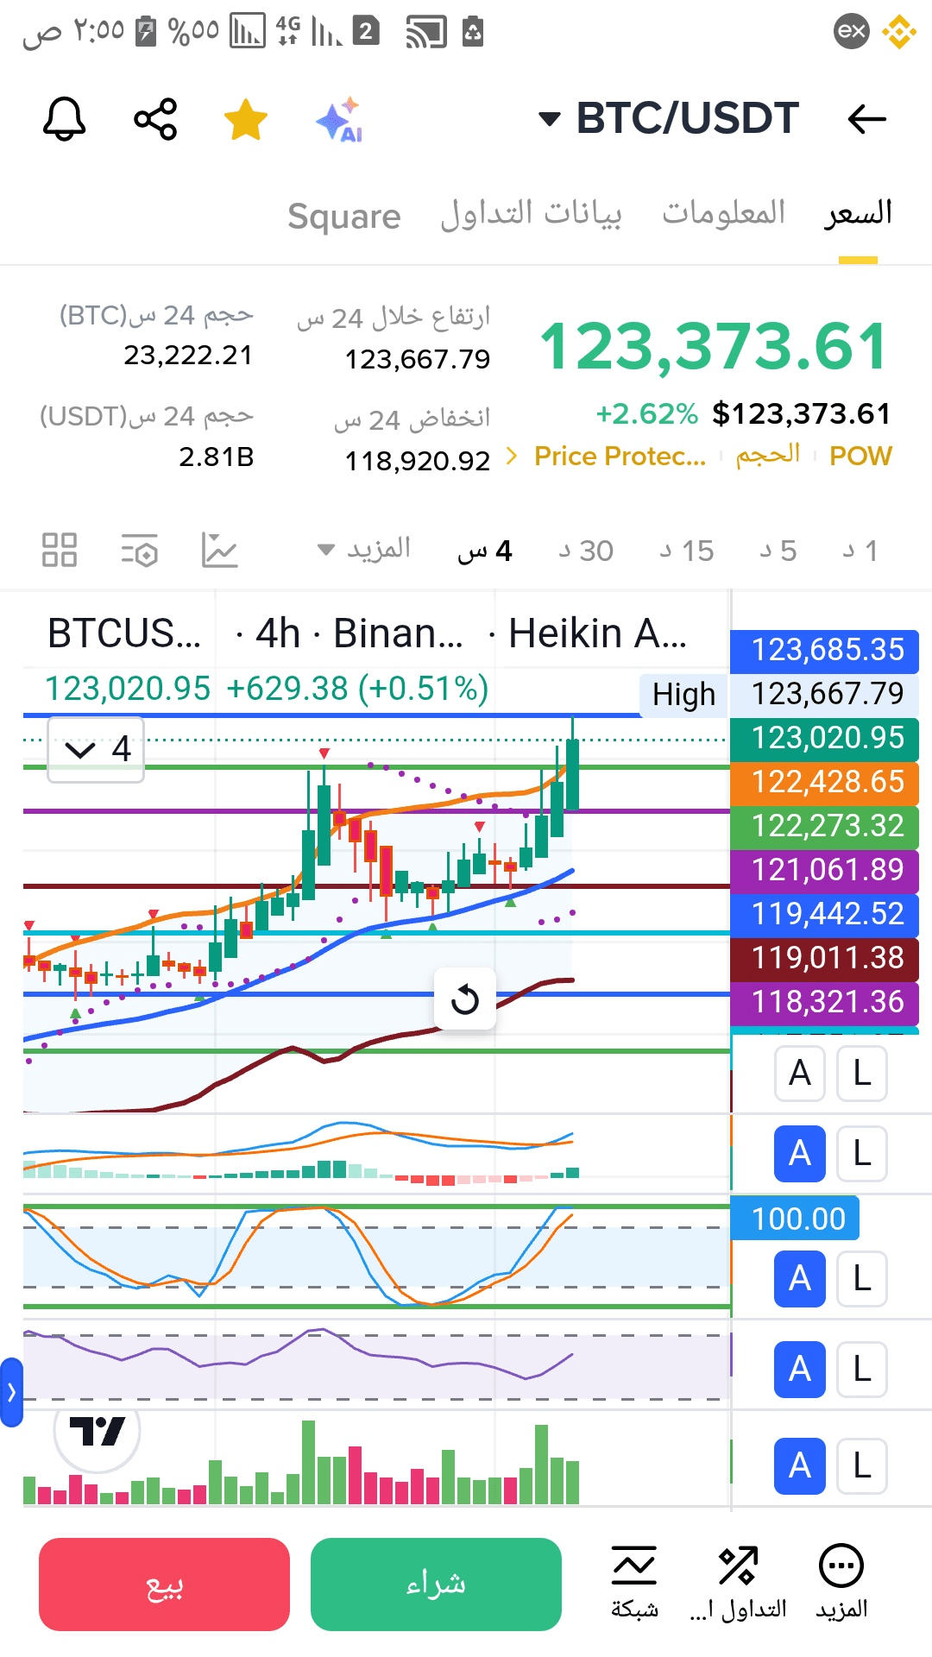Viewport: 932px width, 1657px height.
Task: Tap the 119,011.38 dark red price label
Action: click(x=825, y=959)
